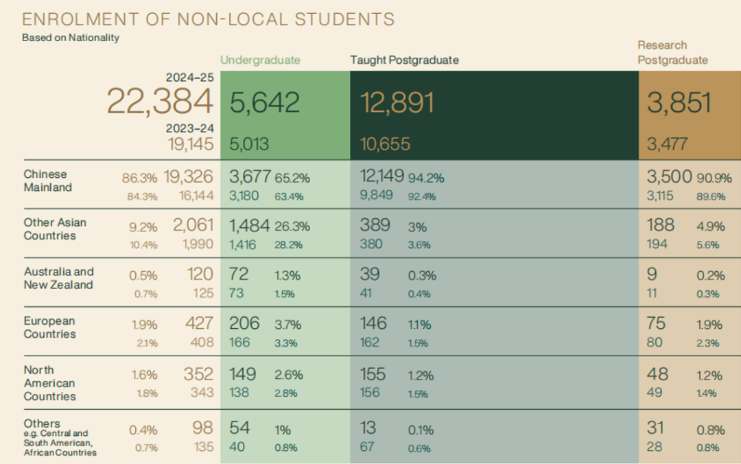Image resolution: width=741 pixels, height=464 pixels.
Task: Select the North American Countries row label
Action: tap(49, 383)
